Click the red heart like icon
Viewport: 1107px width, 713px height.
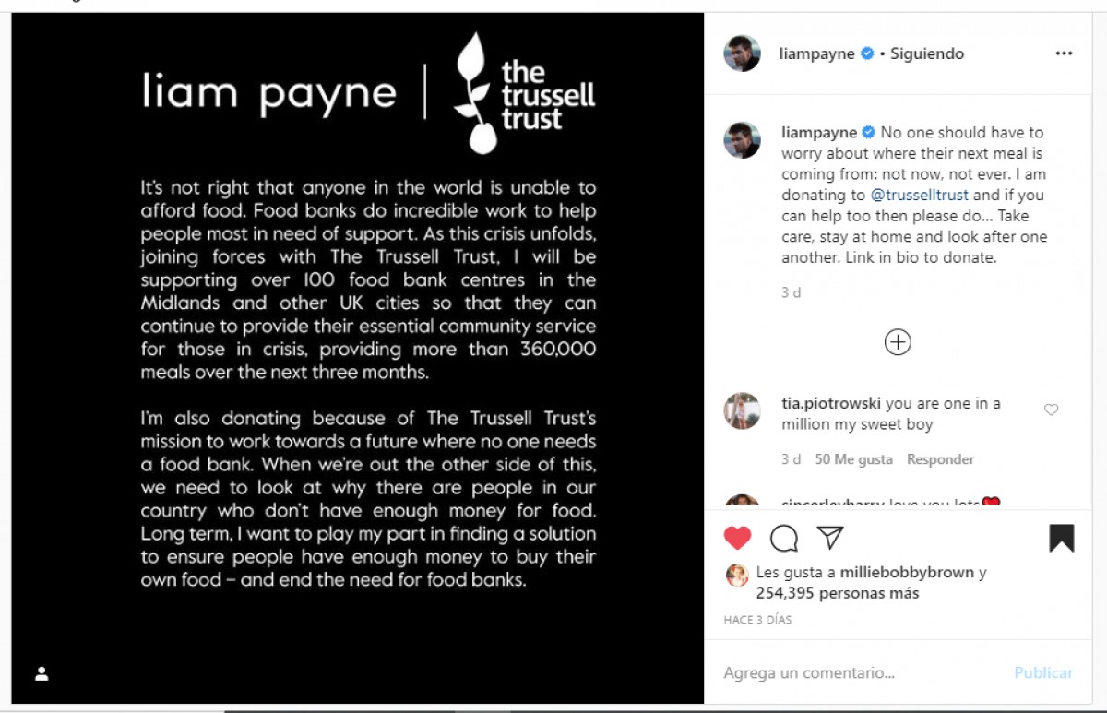click(737, 539)
